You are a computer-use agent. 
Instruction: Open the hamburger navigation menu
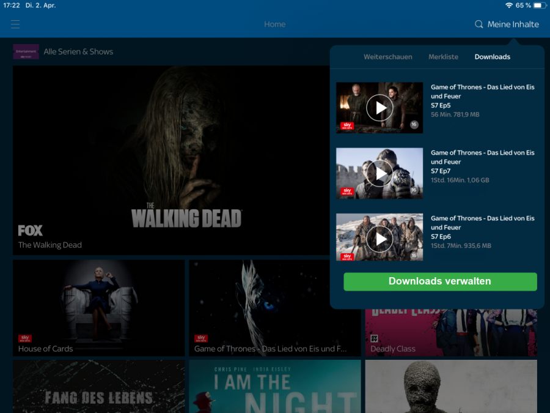point(15,24)
